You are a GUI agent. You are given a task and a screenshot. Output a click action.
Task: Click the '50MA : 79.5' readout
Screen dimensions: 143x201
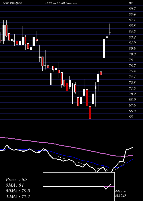click(x=18, y=191)
